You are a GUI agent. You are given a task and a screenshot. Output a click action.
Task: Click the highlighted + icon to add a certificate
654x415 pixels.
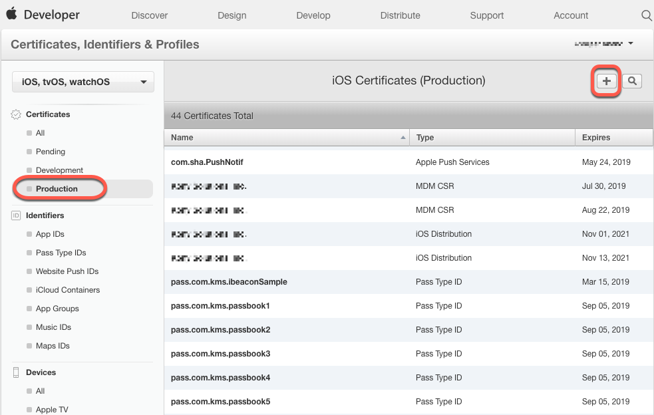pyautogui.click(x=605, y=80)
